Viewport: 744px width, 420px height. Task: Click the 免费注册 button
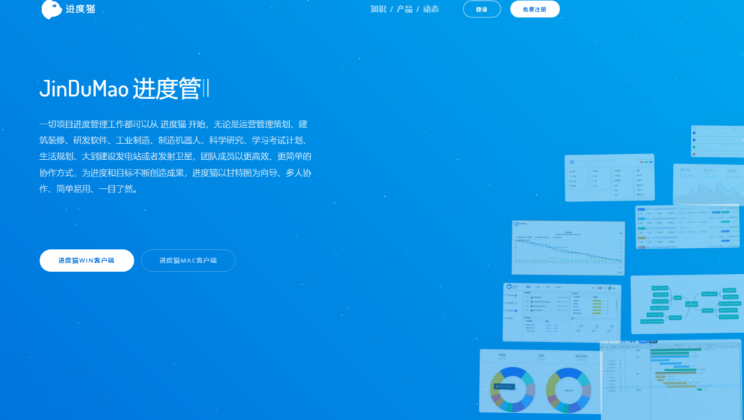click(x=535, y=9)
